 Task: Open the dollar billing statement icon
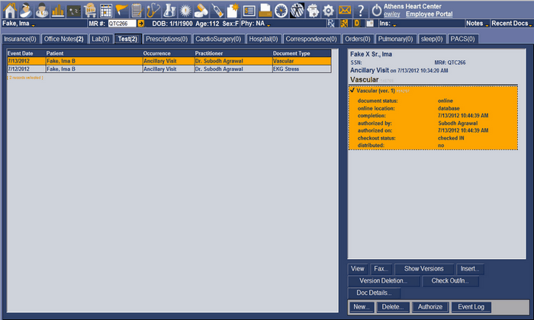249,11
